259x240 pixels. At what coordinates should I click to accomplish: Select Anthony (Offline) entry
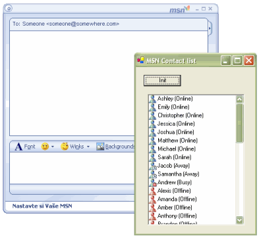pos(177,216)
